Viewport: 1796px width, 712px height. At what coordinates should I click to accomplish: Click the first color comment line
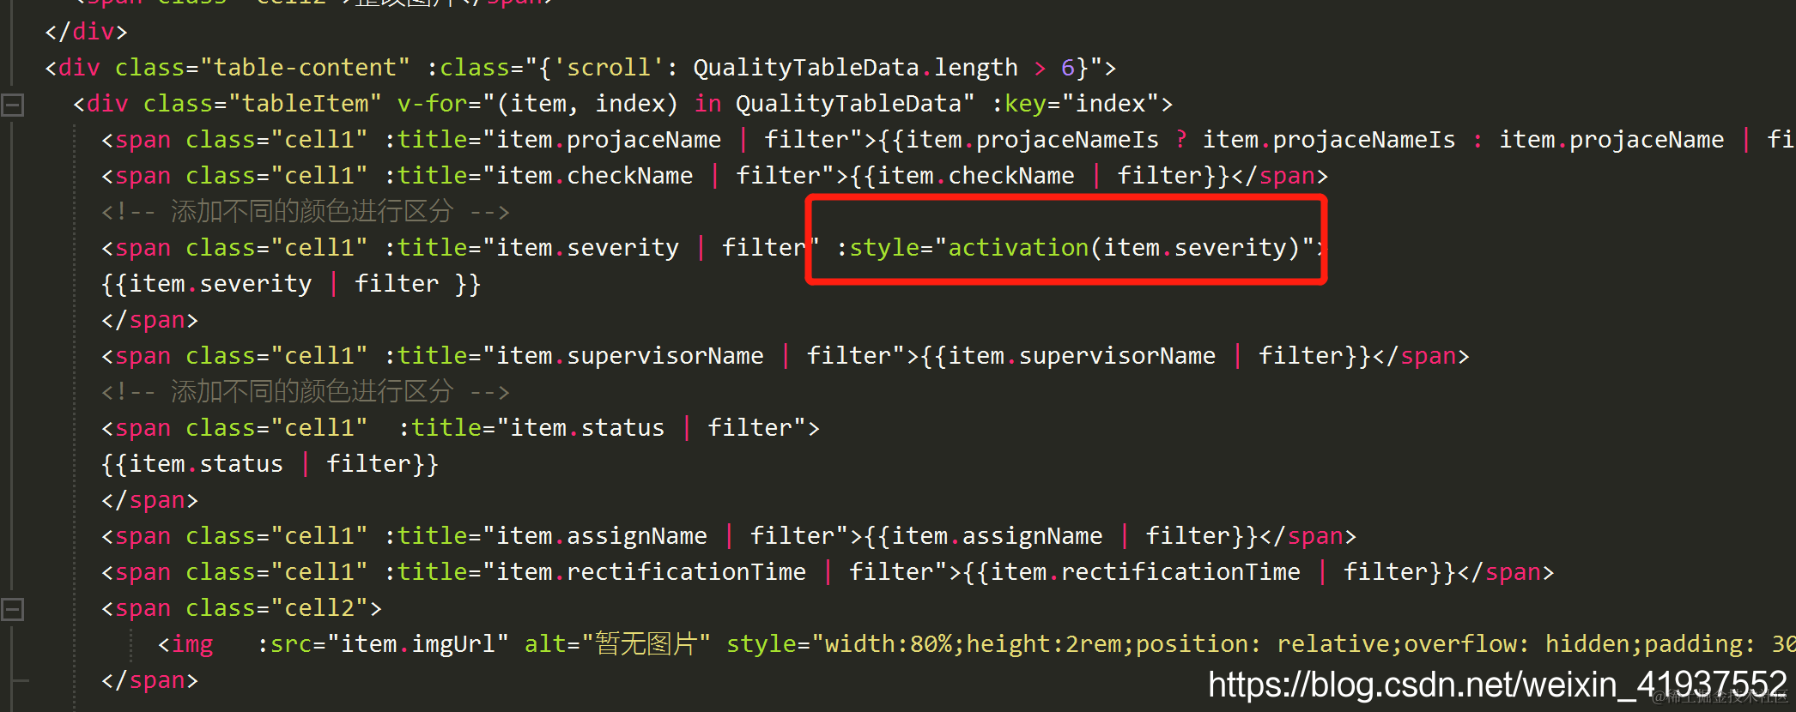(306, 212)
